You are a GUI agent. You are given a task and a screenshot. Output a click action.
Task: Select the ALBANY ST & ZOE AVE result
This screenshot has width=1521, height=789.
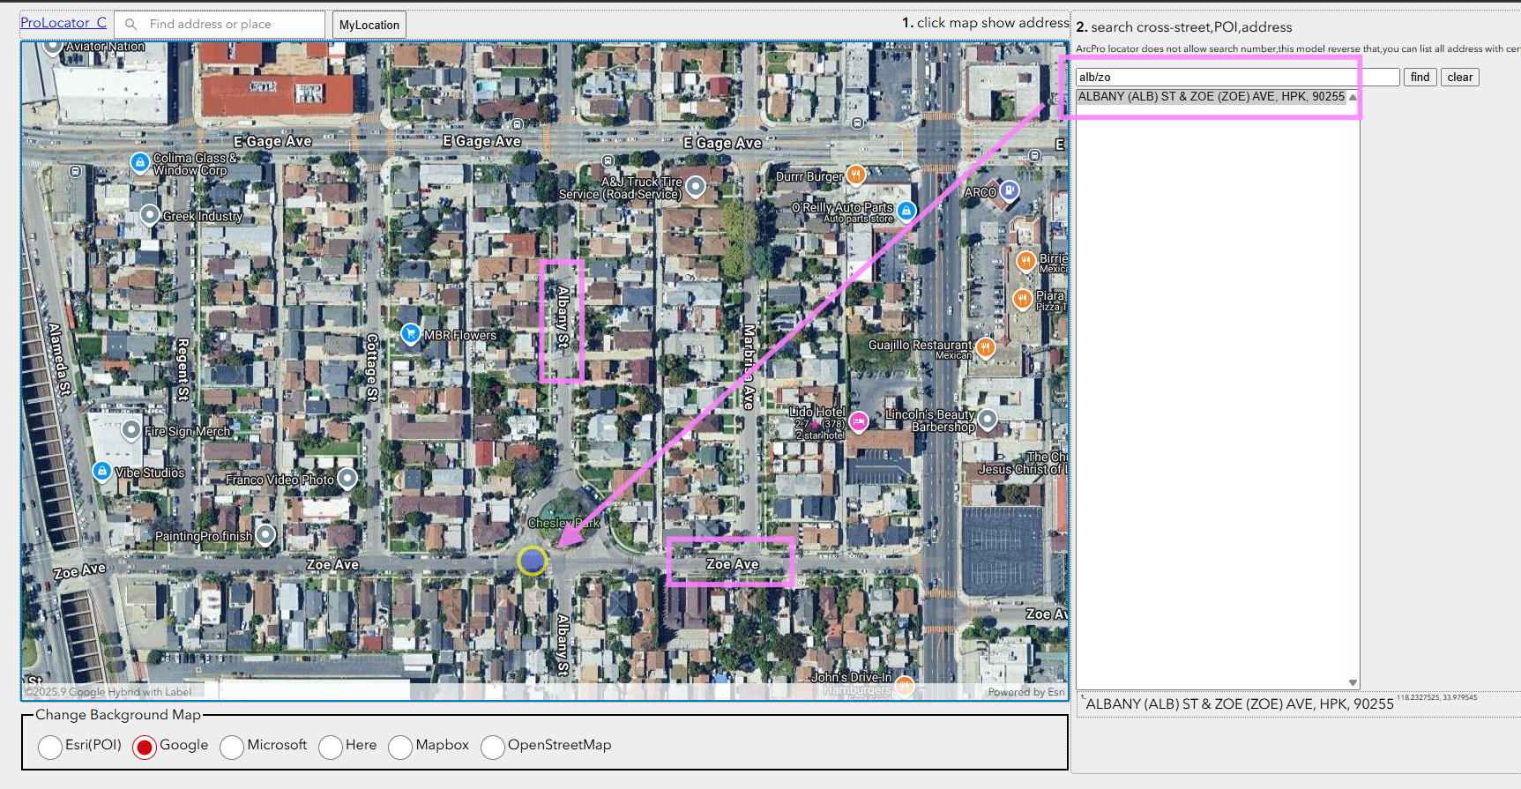pyautogui.click(x=1211, y=97)
